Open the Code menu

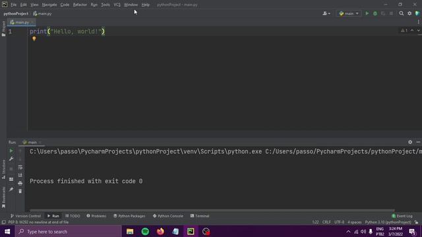click(65, 5)
